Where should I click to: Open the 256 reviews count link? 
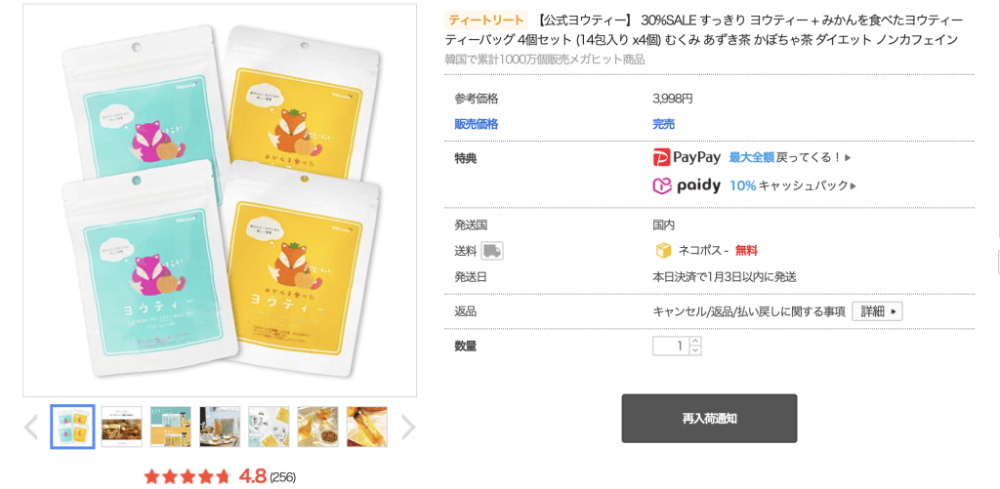(282, 477)
